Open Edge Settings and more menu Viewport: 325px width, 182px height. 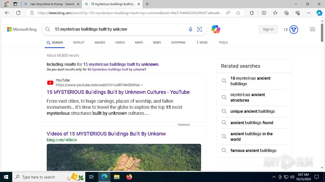[309, 13]
